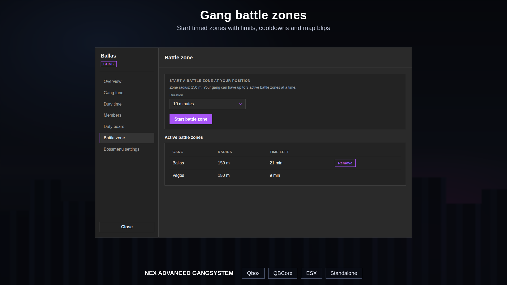The image size is (507, 285).
Task: Open the Duration dropdown chevron
Action: (241, 104)
